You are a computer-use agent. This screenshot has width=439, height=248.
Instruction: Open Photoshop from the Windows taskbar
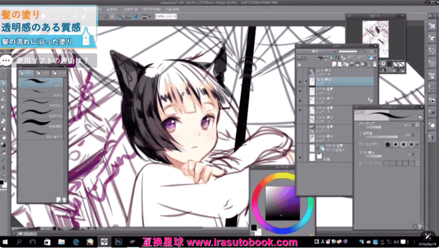point(118,242)
